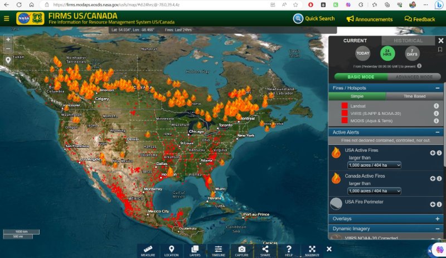Click the map location pin button
This screenshot has height=258, width=446.
[x=8, y=60]
